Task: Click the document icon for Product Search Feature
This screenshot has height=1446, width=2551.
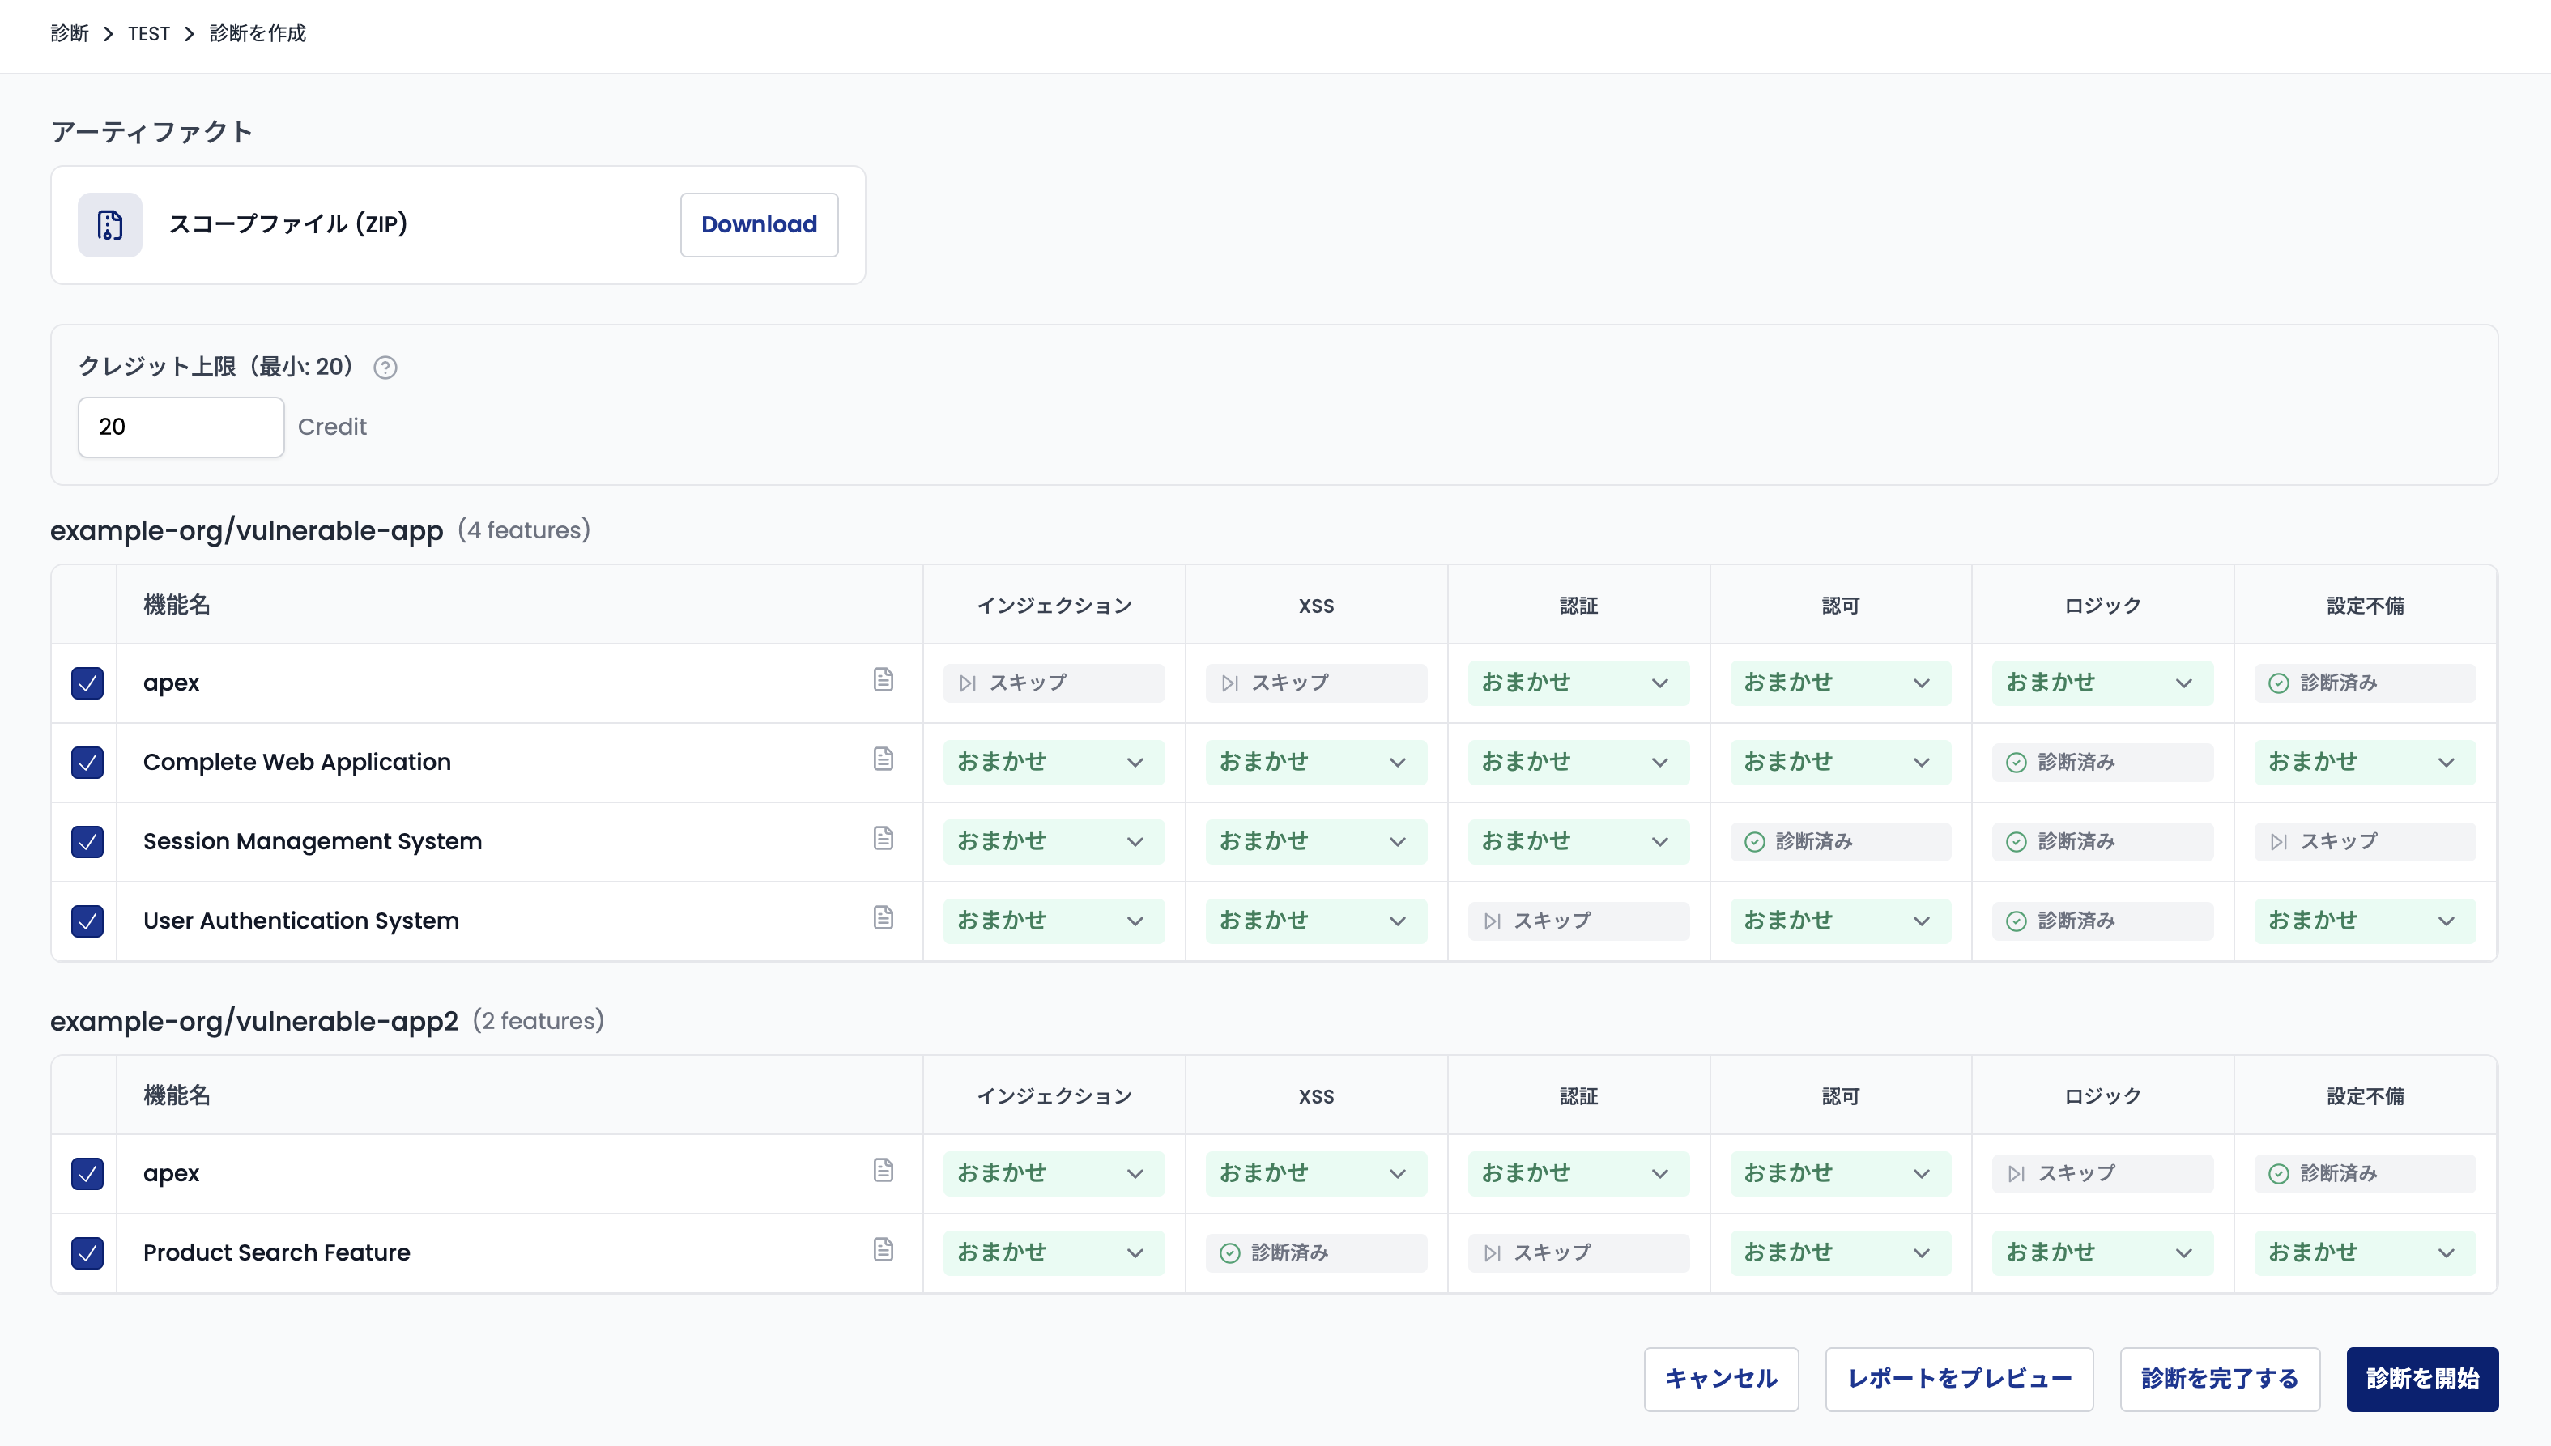Action: tap(883, 1250)
